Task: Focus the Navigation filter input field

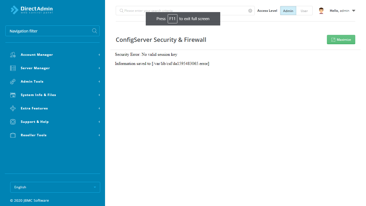Action: pos(48,31)
